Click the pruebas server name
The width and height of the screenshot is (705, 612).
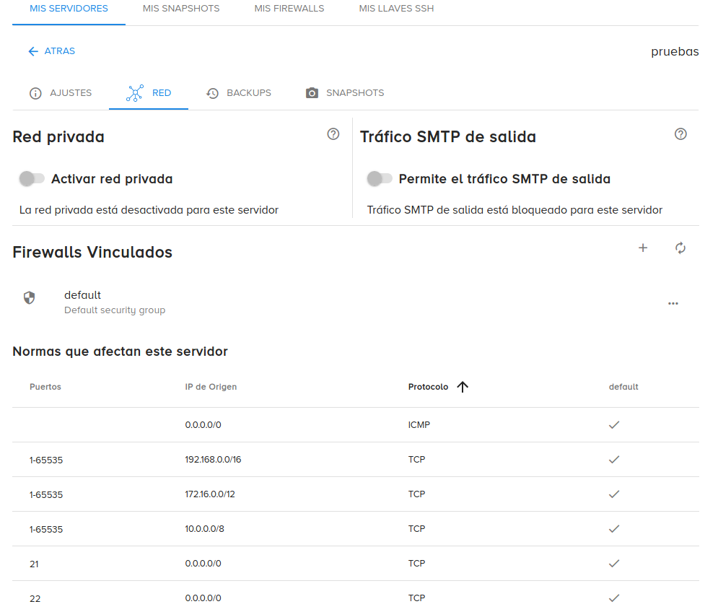(674, 51)
